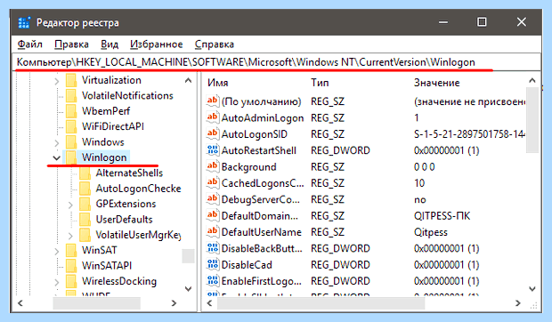Expand the WirelessDocking key

coord(57,282)
